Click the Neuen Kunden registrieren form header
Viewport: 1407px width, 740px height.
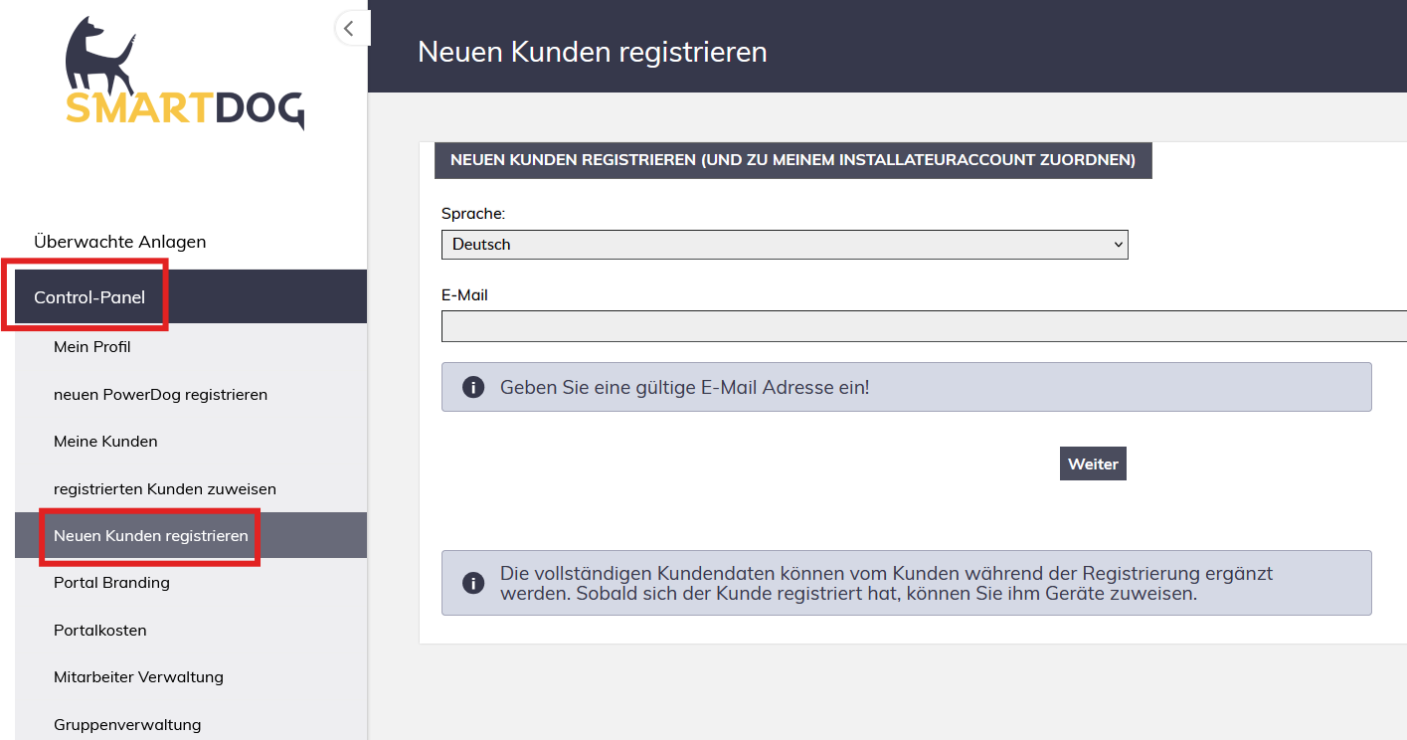(792, 160)
